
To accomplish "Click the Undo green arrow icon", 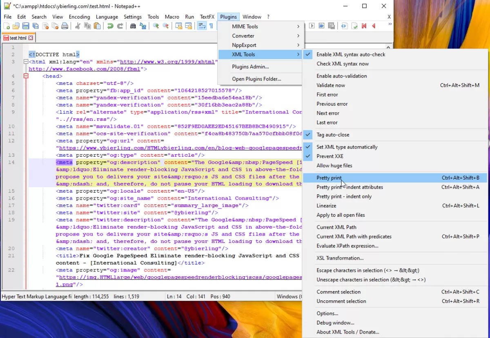I will pyautogui.click(x=110, y=26).
